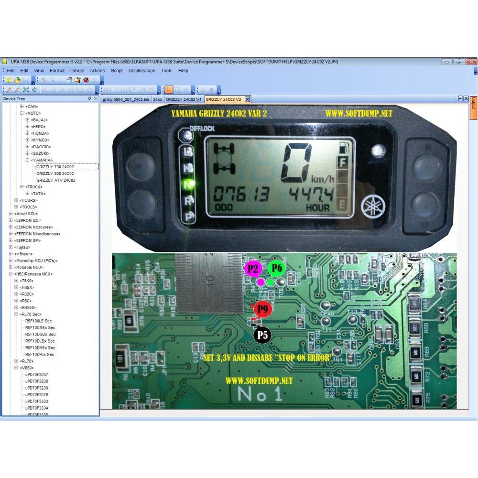This screenshot has width=478, height=478.
Task: Switch to grizly 5904_287_2402.bin tab
Action: tap(126, 99)
